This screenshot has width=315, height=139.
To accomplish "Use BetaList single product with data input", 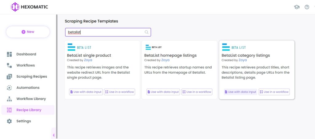I will point(86,92).
